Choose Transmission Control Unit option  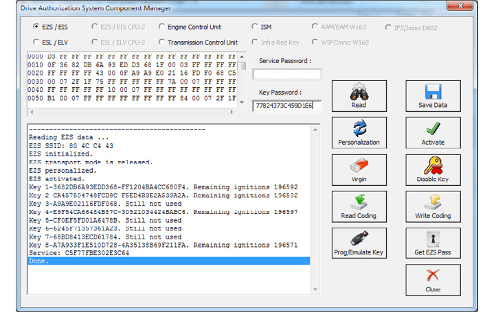[162, 43]
